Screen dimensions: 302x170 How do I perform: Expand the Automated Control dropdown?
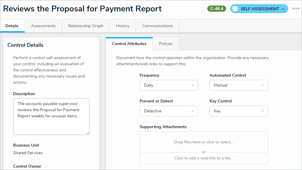[x=238, y=85]
